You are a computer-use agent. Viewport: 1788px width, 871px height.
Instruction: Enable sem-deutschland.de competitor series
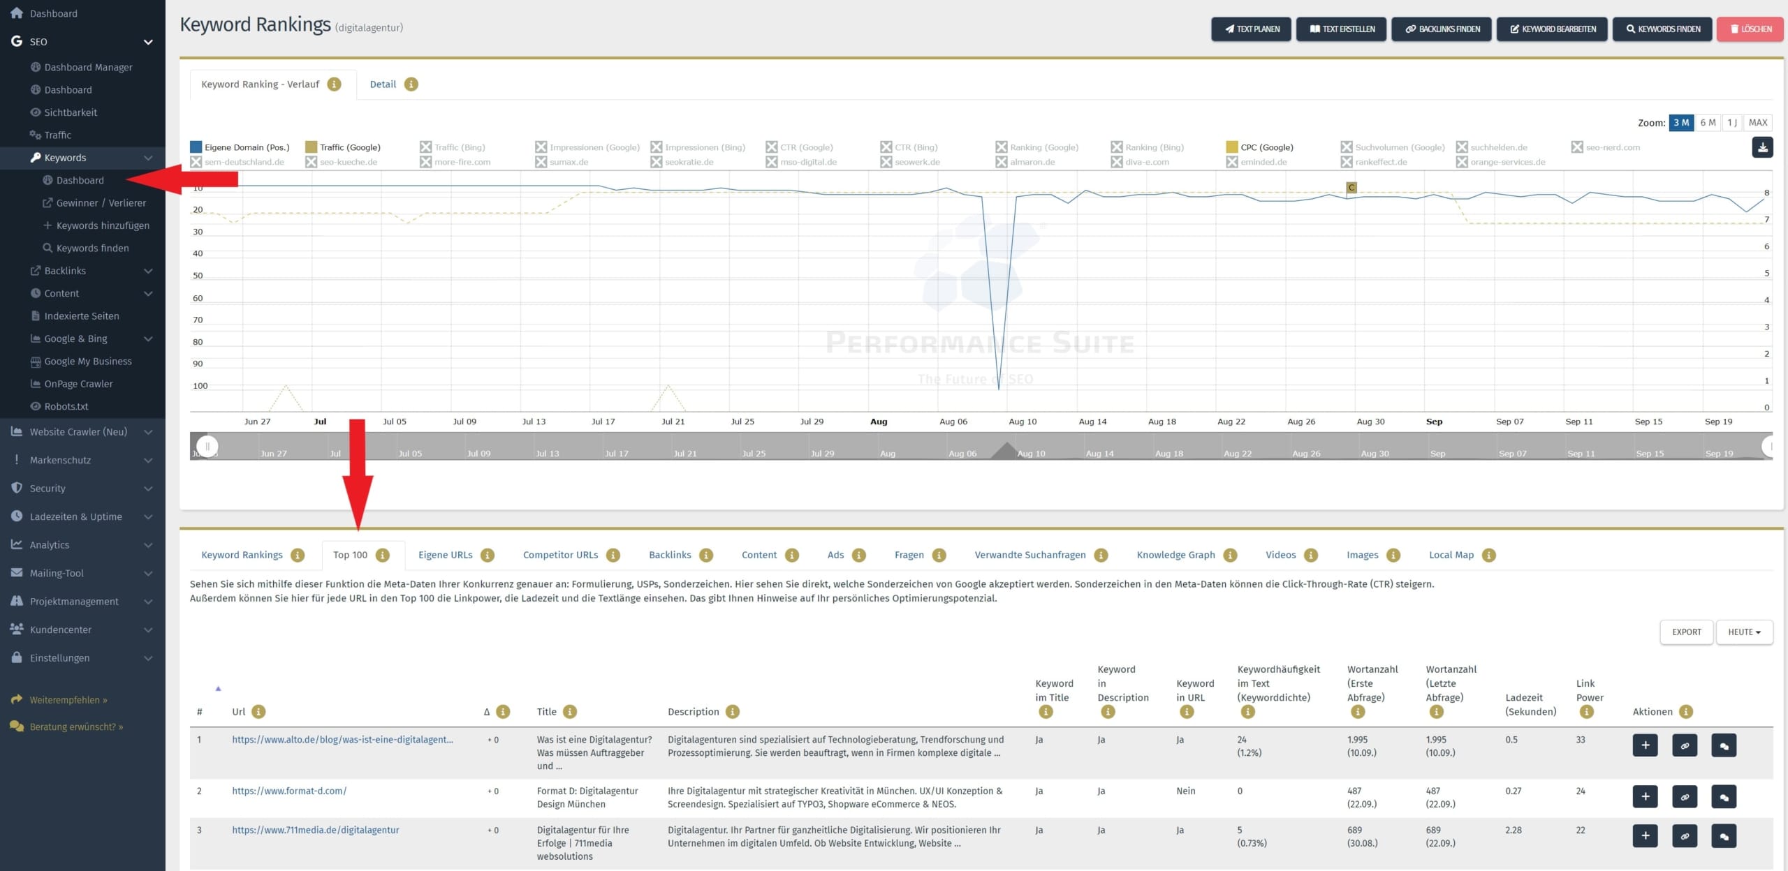pos(237,162)
